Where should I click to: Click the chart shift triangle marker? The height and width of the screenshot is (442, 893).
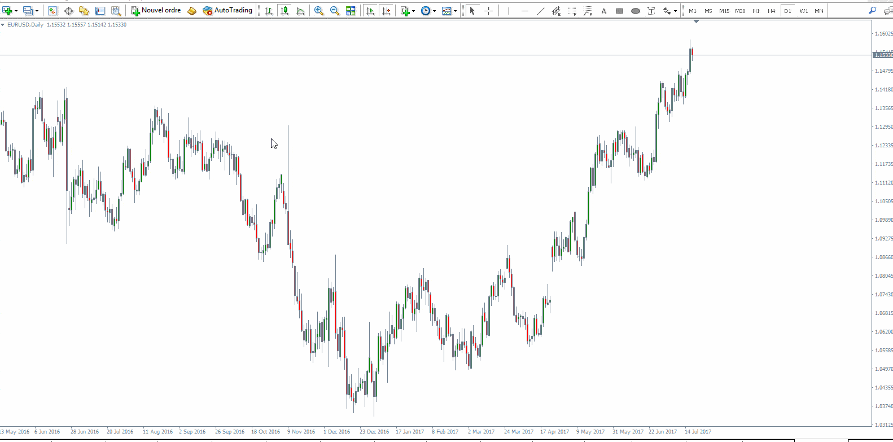point(696,21)
